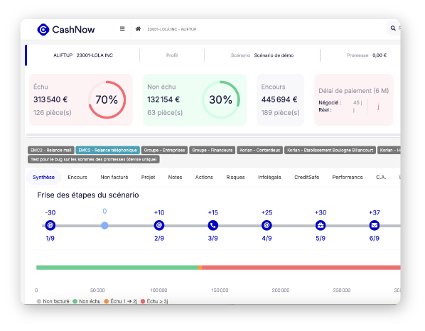Click the red Échu ≥ 3j bar segment
Screen dimensions: 425x331
coord(301,268)
